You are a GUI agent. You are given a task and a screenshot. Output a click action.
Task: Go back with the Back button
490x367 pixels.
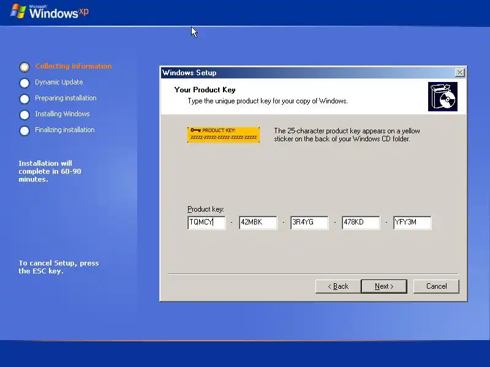click(x=338, y=286)
